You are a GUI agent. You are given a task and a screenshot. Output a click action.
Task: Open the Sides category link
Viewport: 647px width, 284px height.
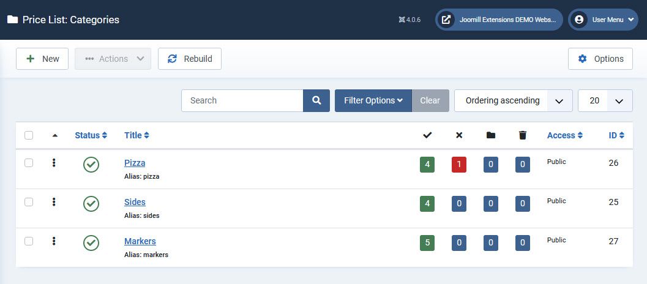[135, 202]
